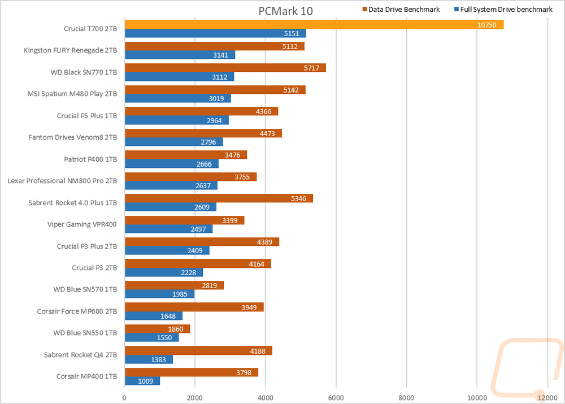
Task: Click the 10000 tick label on the axis
Action: click(477, 398)
